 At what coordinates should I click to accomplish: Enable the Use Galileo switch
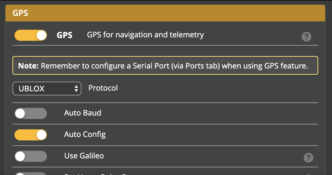coord(31,156)
